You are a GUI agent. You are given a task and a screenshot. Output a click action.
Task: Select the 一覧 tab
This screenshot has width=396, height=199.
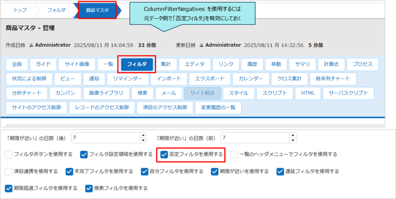click(x=108, y=64)
